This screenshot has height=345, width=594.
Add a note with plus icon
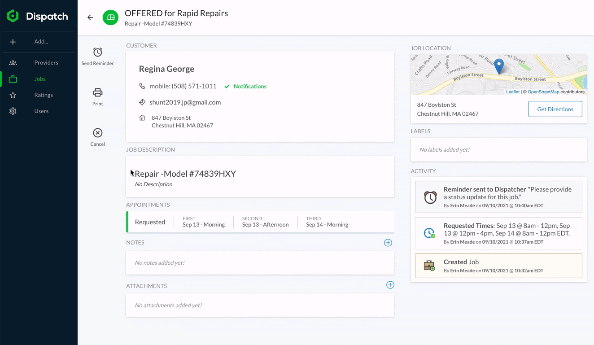(x=388, y=243)
